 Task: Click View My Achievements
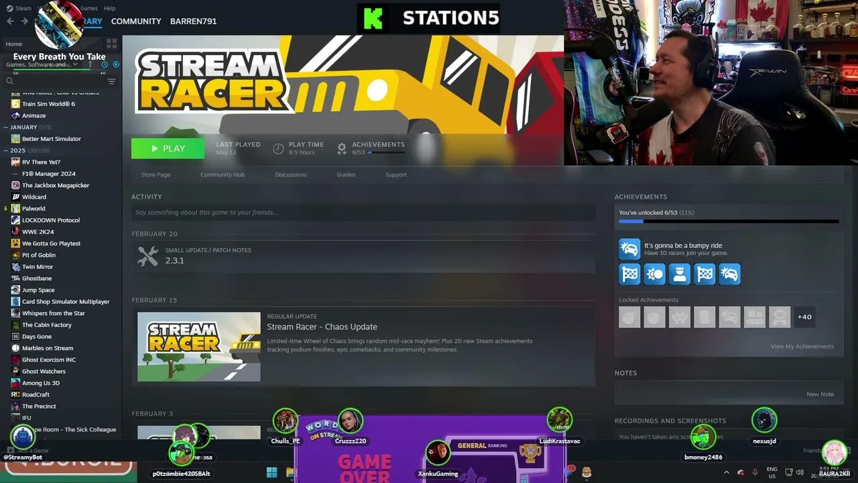802,346
